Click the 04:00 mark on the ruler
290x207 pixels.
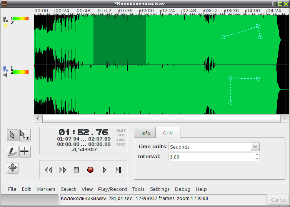[x=253, y=11]
